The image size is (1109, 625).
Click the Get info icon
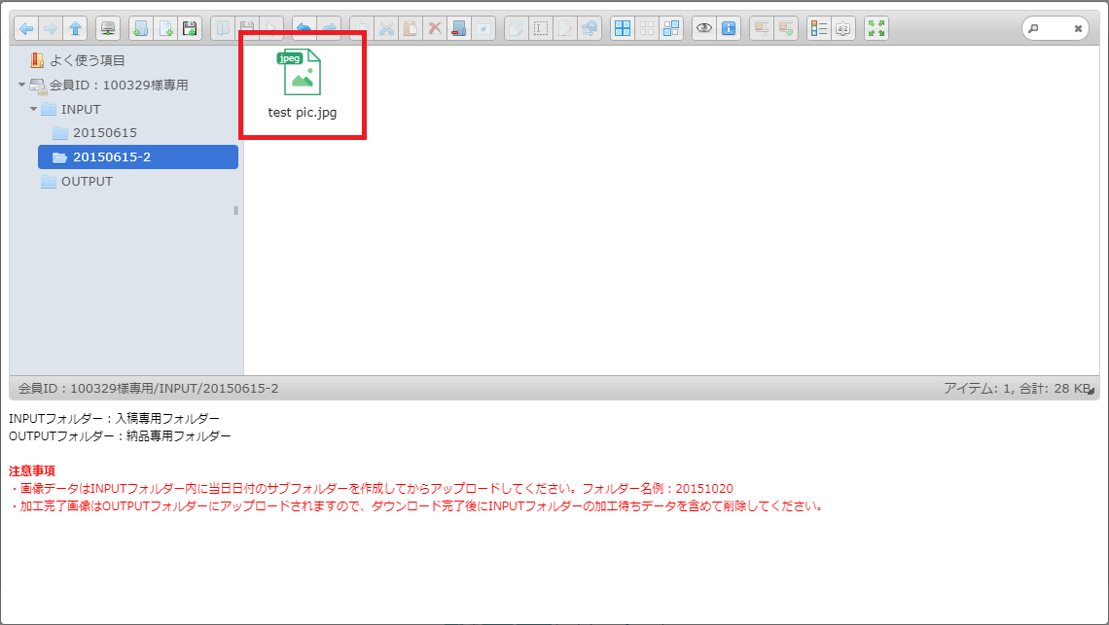pyautogui.click(x=729, y=28)
